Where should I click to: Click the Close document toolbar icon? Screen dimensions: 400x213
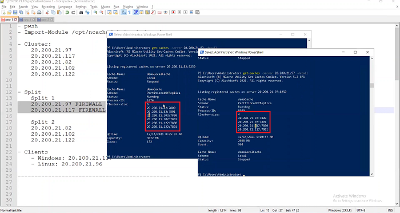pos(27,12)
